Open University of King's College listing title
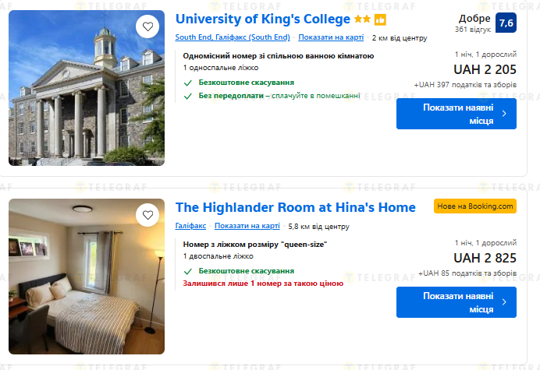 click(262, 19)
